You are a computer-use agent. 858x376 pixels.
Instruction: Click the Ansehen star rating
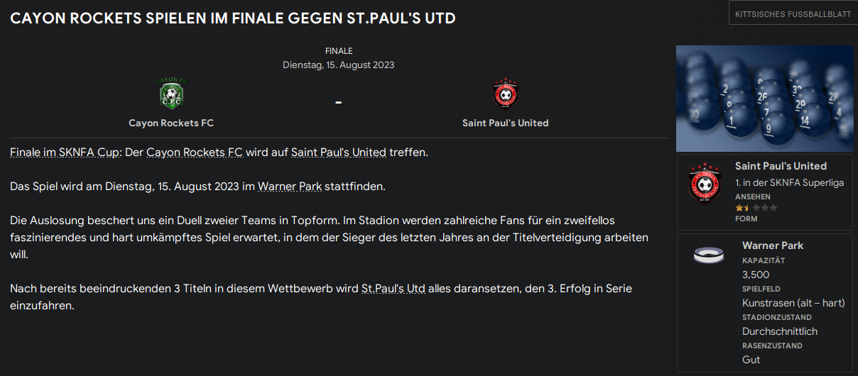tap(756, 208)
